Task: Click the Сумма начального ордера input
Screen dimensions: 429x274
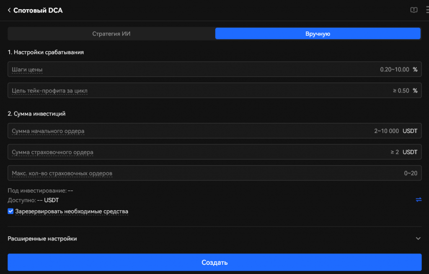Action: click(x=214, y=130)
